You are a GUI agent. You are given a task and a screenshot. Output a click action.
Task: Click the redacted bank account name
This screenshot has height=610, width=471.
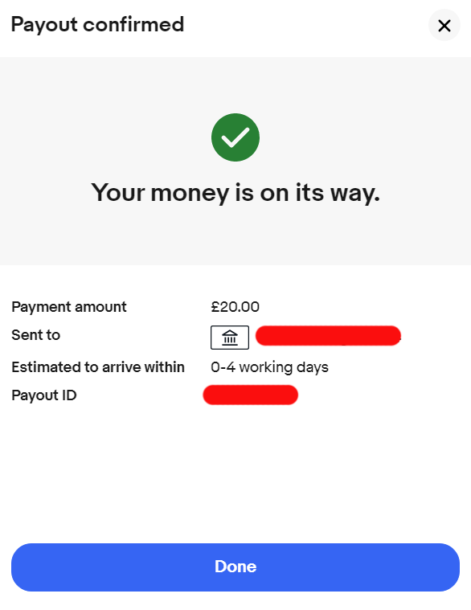tap(328, 336)
